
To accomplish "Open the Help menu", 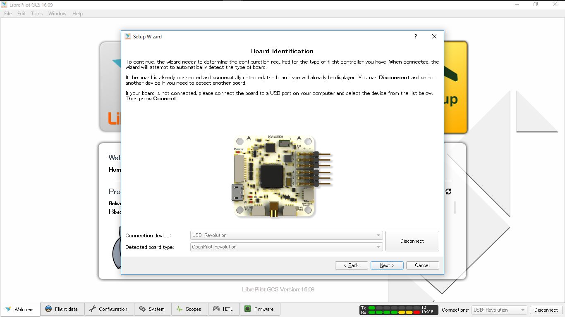I will (x=77, y=14).
